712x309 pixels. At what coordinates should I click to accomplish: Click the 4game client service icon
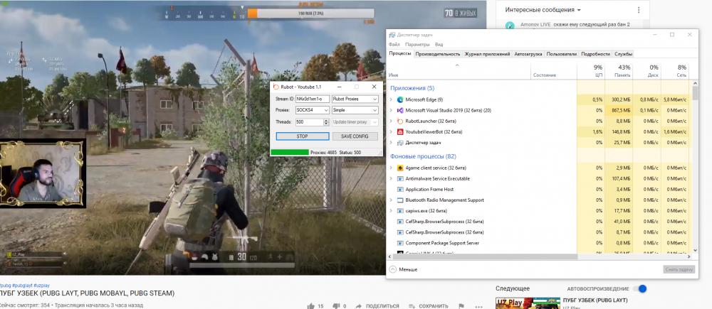pos(400,168)
